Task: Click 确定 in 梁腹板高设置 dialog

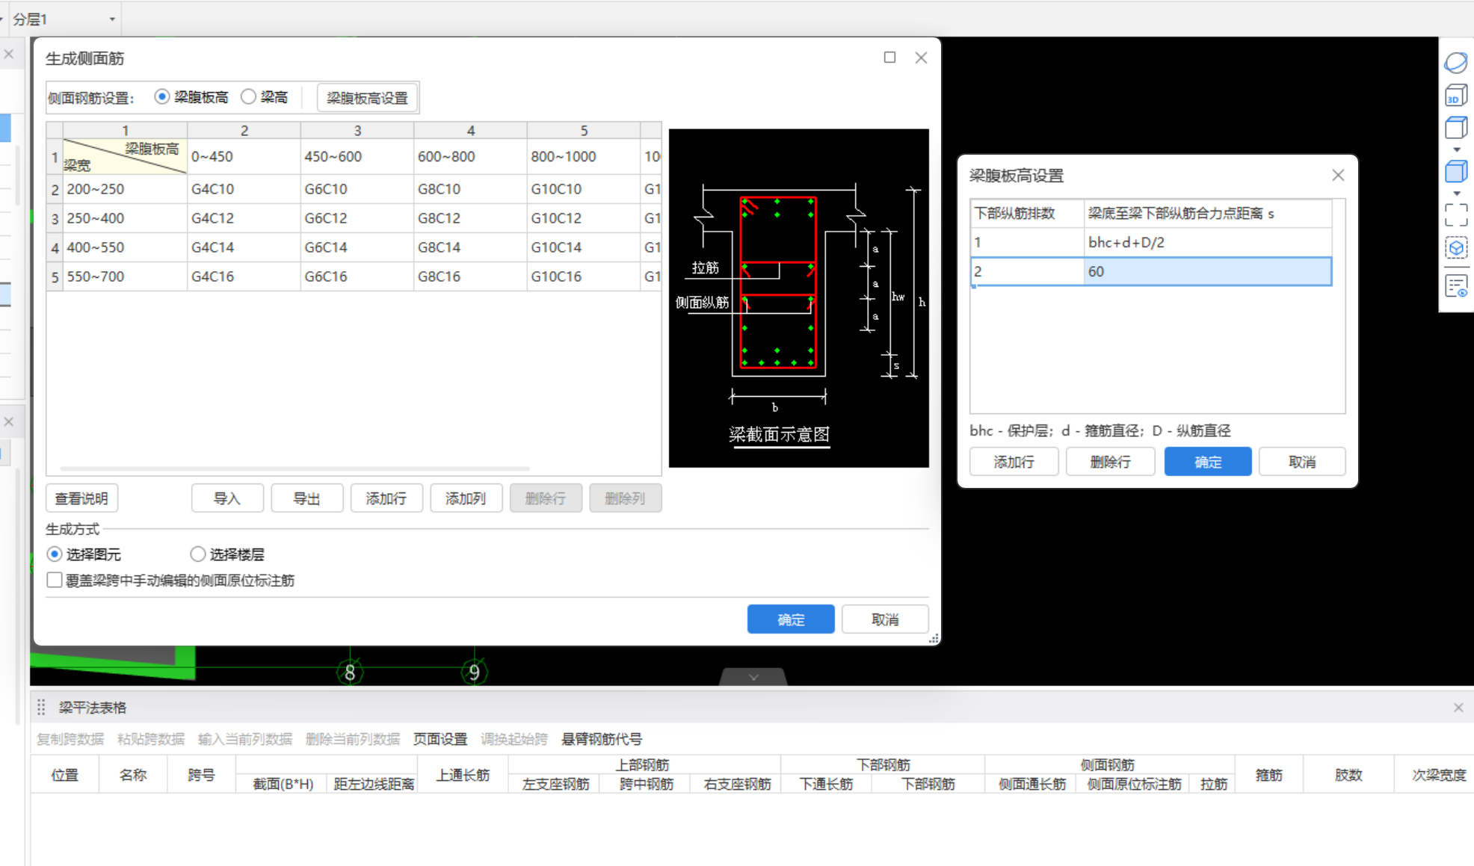Action: tap(1208, 462)
